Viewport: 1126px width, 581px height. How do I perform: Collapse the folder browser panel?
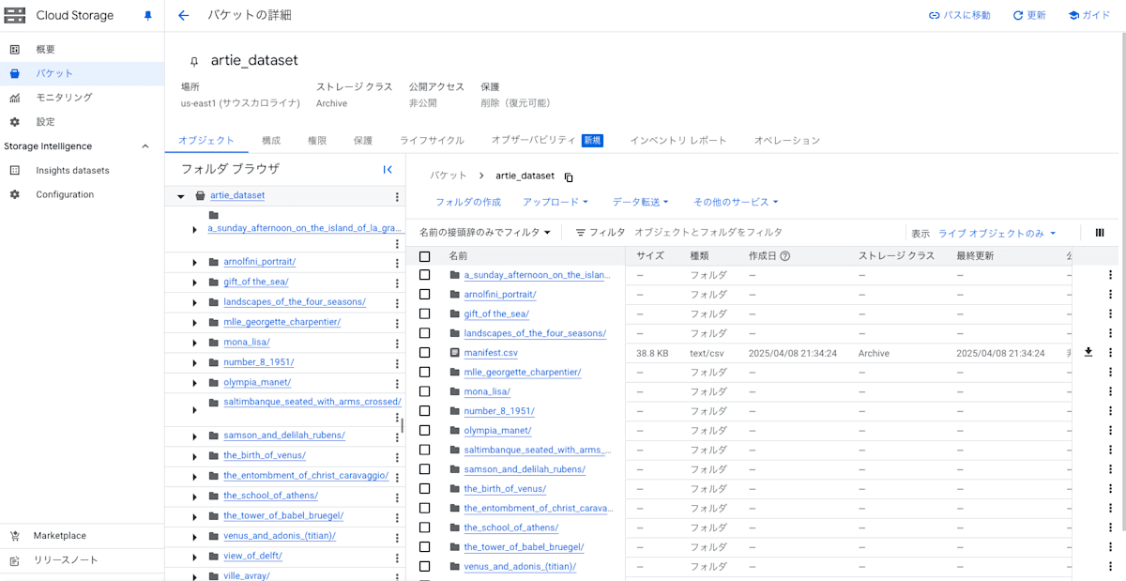[388, 170]
